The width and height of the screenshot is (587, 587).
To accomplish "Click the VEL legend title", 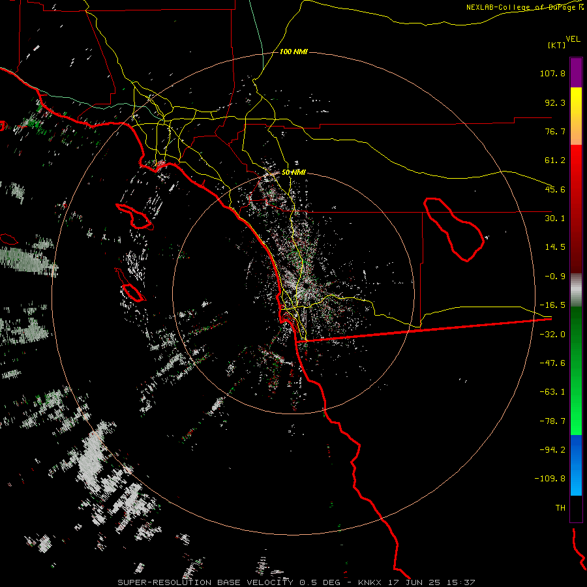I will 573,39.
